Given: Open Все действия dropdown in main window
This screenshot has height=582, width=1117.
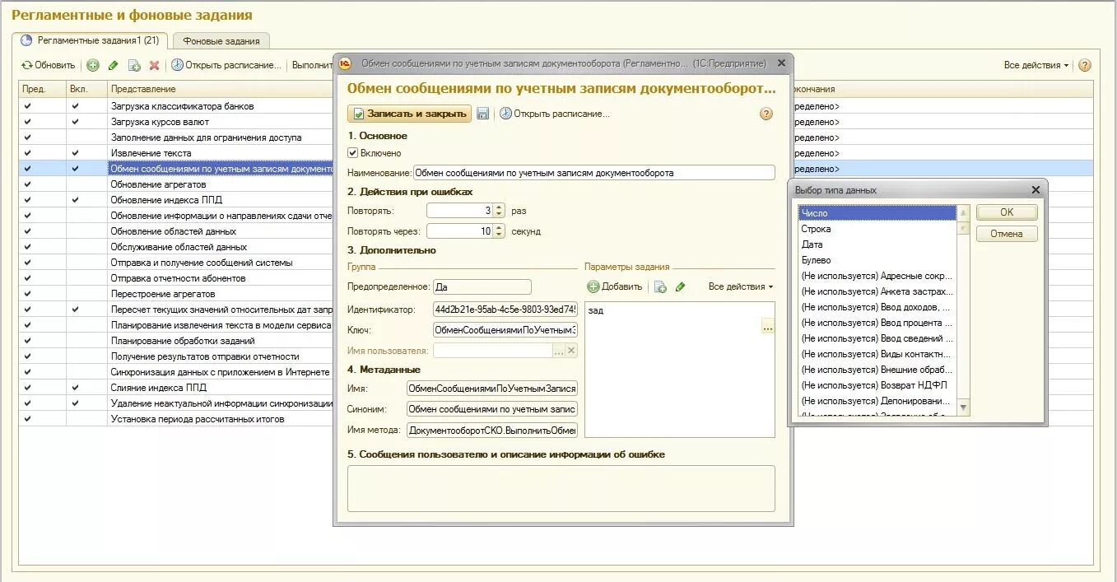Looking at the screenshot, I should (x=1036, y=65).
